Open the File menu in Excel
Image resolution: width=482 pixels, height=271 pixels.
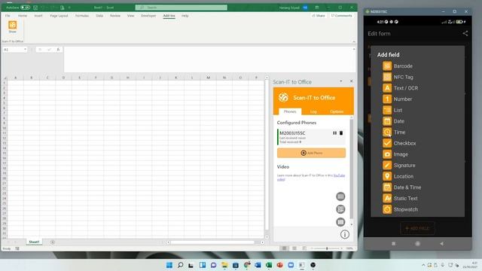[8, 16]
